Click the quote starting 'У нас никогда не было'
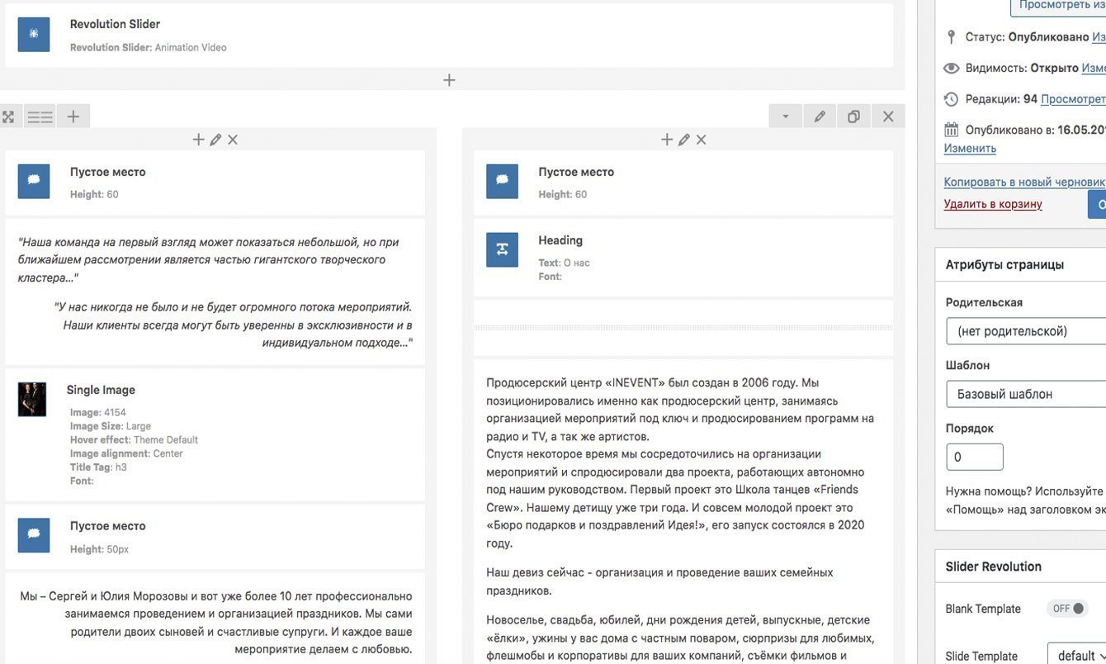The image size is (1106, 664). 234,325
